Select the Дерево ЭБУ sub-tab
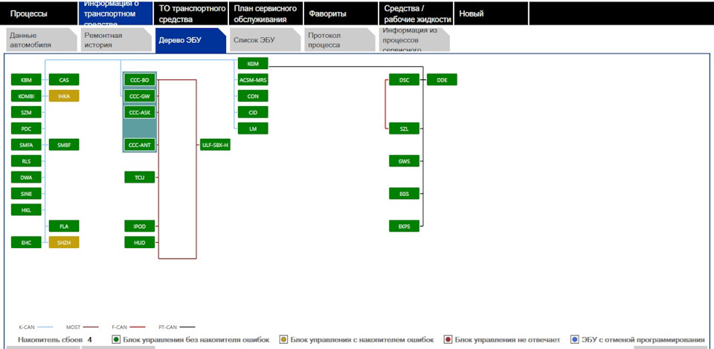Image resolution: width=714 pixels, height=349 pixels. click(x=190, y=40)
